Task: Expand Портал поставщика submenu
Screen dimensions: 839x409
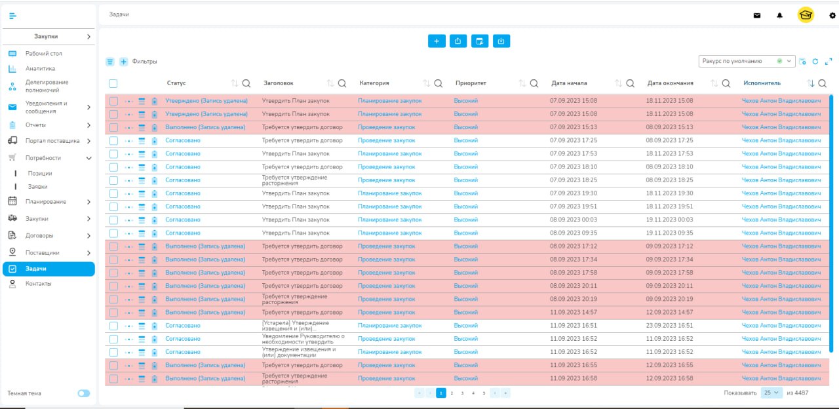Action: (x=89, y=141)
